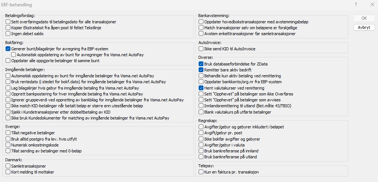Tick 'Blank valutakurs på utførte betalinger'
This screenshot has width=378, height=182.
click(201, 112)
